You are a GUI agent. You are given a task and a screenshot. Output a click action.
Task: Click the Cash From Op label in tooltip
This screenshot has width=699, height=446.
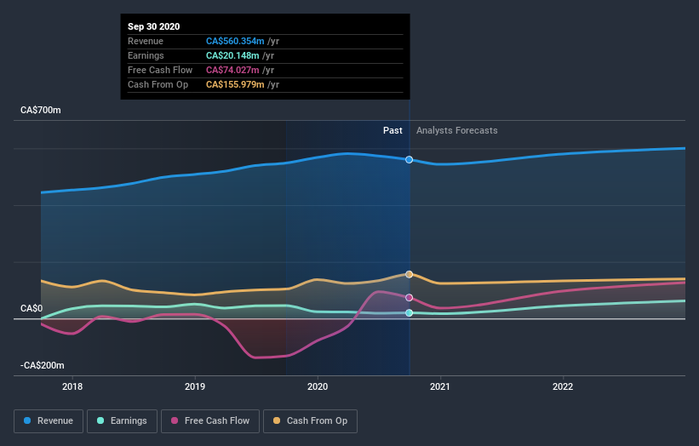coord(158,84)
